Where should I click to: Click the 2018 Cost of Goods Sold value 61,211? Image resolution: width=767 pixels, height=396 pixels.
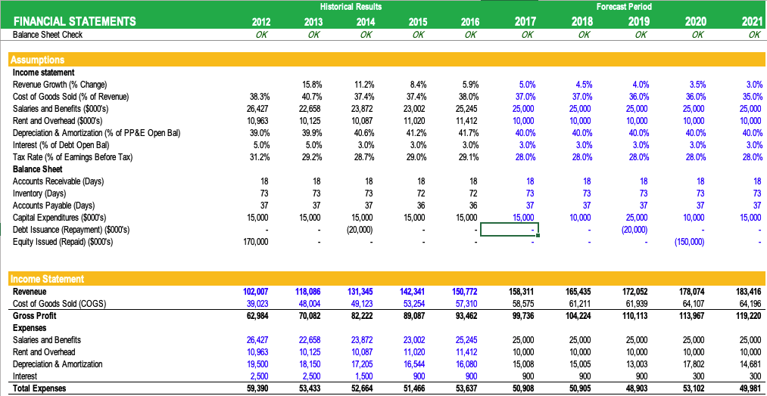click(x=578, y=304)
